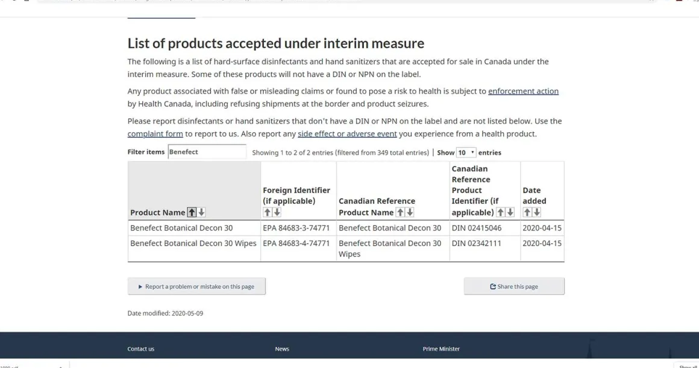Viewport: 699px width, 368px height.
Task: Click the Share this page button
Action: coord(514,287)
